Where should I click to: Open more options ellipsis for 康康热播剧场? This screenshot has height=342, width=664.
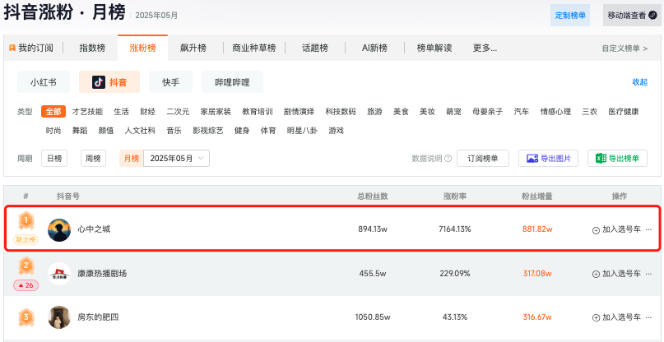click(x=648, y=274)
